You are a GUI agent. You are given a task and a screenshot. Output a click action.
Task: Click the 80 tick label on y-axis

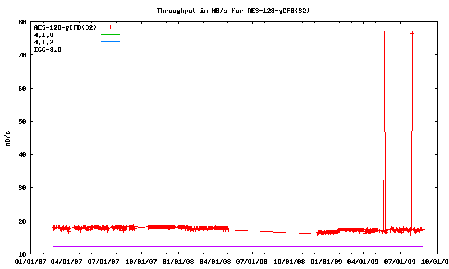click(x=22, y=22)
